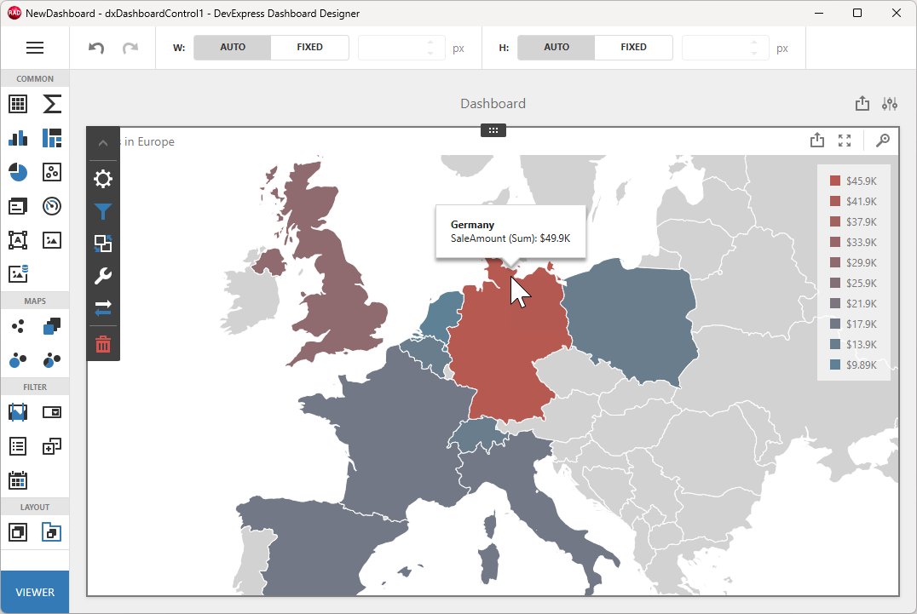Open the hamburger menu

35,48
